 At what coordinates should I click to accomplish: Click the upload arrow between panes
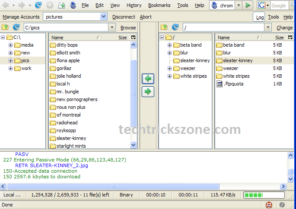coord(148,91)
